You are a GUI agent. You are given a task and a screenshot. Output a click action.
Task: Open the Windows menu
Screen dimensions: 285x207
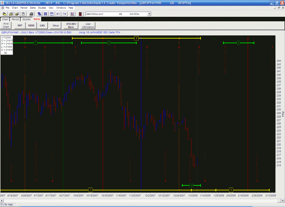(61, 8)
